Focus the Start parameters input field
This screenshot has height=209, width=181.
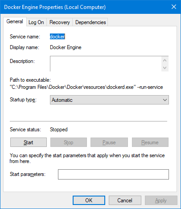point(113,174)
